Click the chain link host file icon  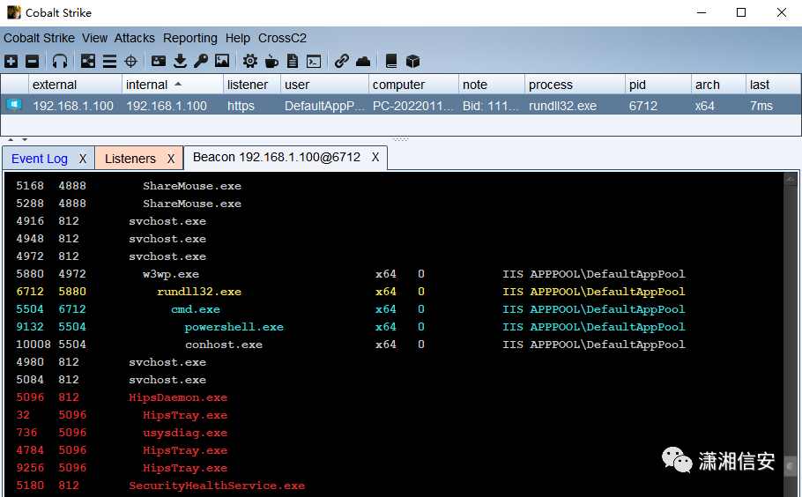[x=342, y=62]
